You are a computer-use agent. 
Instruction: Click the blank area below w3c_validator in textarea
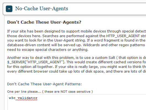(x=77, y=106)
